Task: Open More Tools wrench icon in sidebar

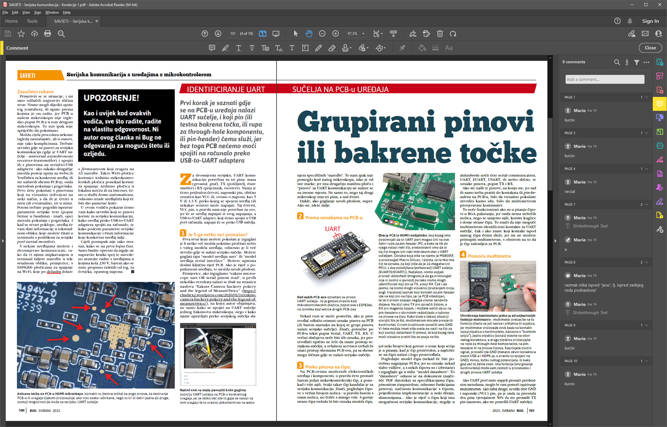Action: (x=659, y=230)
